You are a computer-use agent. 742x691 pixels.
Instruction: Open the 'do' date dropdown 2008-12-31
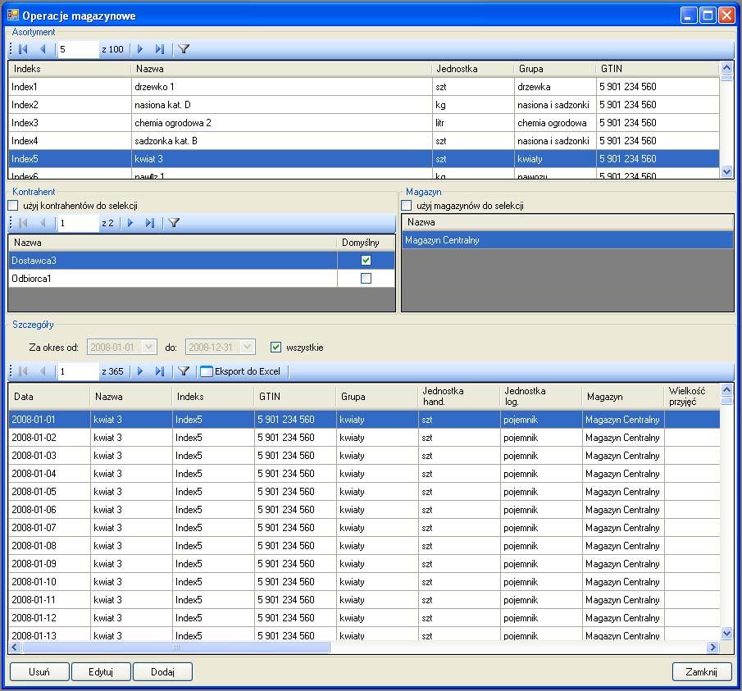click(248, 347)
